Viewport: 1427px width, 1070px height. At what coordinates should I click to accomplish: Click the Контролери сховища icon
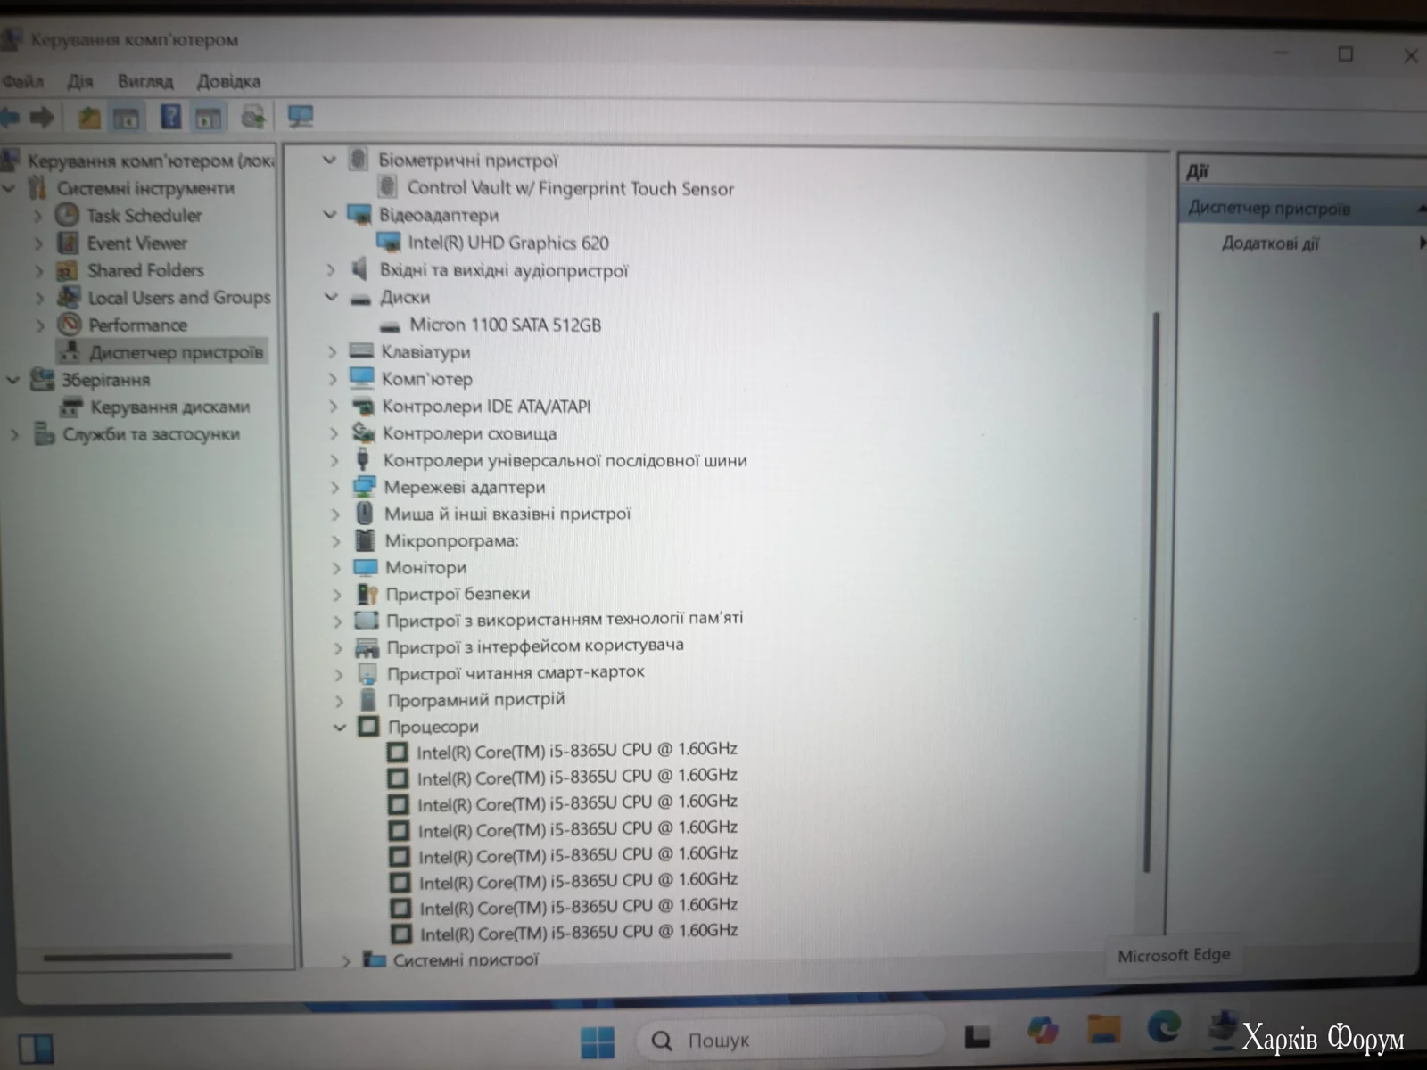pos(363,433)
